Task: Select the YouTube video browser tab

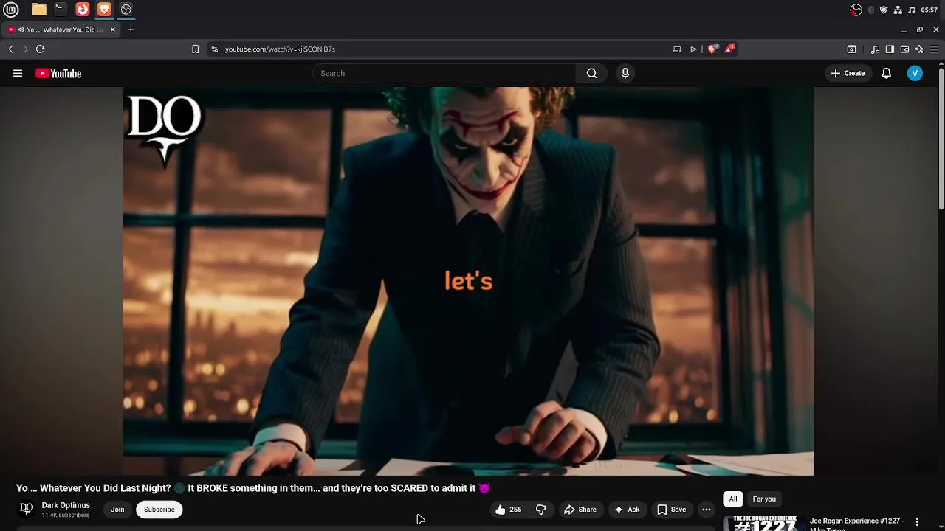Action: 62,29
